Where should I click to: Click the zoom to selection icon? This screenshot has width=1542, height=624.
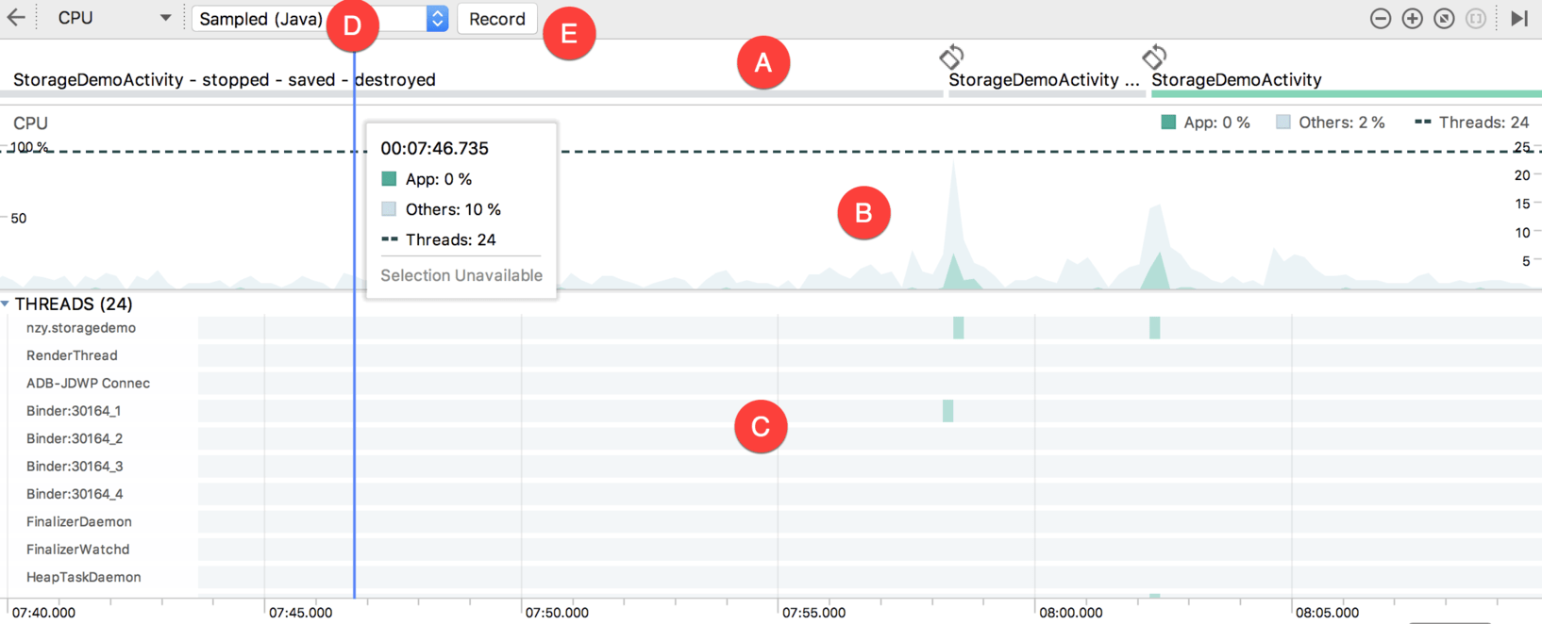point(1476,19)
